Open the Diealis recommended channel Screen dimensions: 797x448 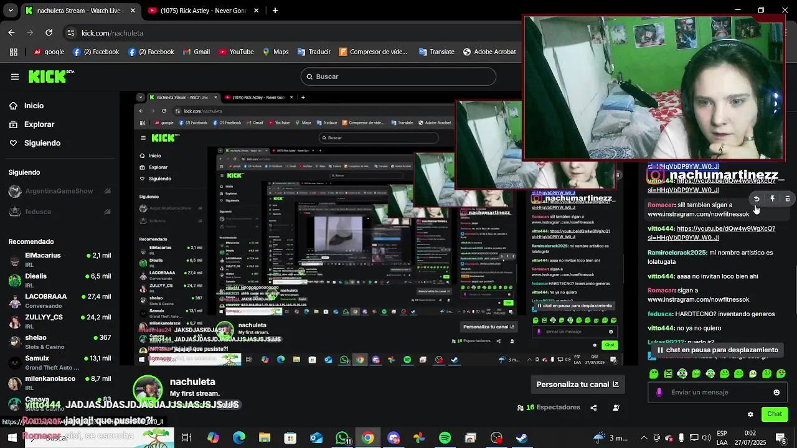click(x=60, y=280)
